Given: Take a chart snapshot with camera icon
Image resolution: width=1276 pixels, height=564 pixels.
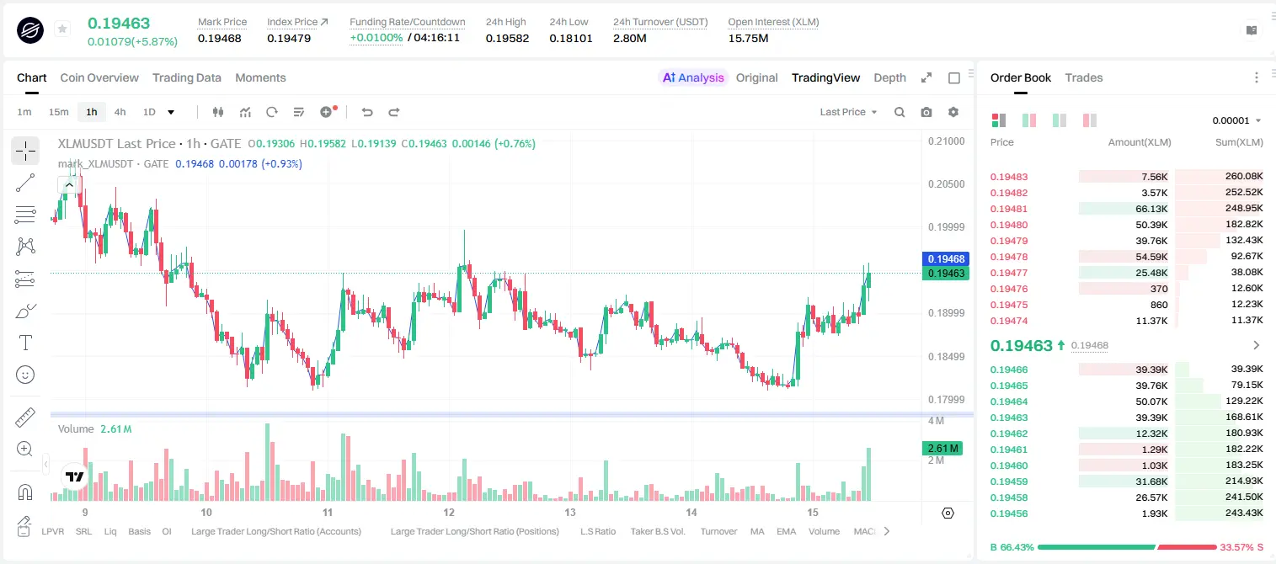Looking at the screenshot, I should (926, 112).
